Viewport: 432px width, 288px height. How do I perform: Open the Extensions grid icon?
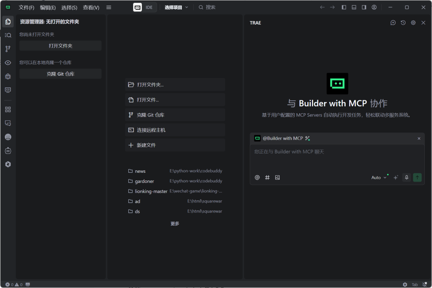point(8,110)
